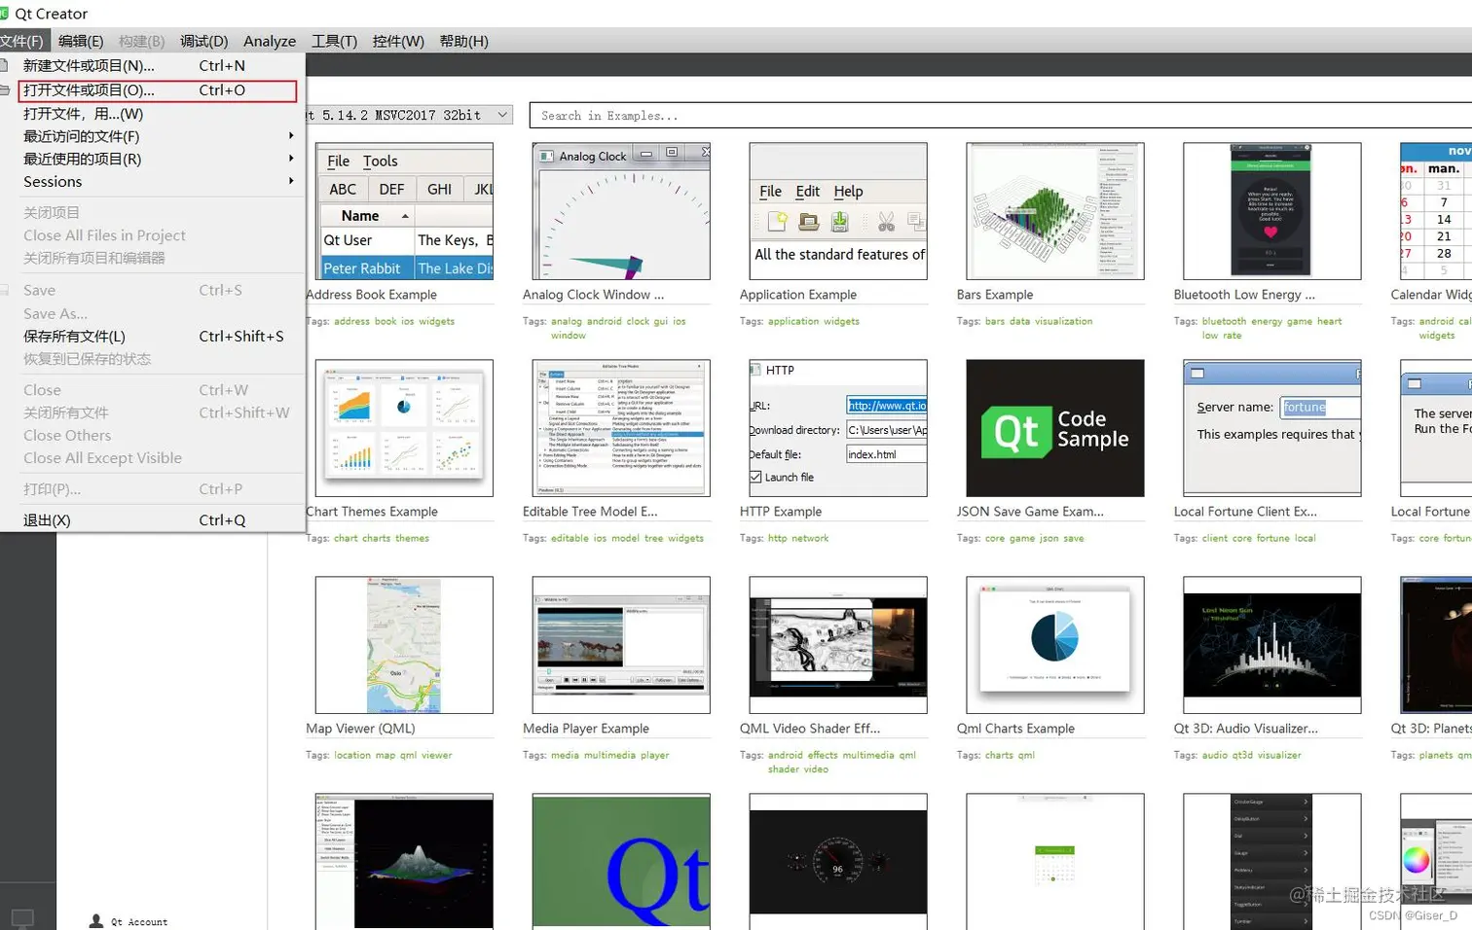Viewport: 1472px width, 930px height.
Task: Click the 'location' tag link
Action: click(352, 755)
